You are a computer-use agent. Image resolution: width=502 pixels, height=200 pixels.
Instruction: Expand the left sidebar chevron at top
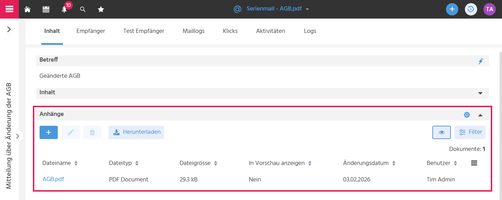[9, 29]
